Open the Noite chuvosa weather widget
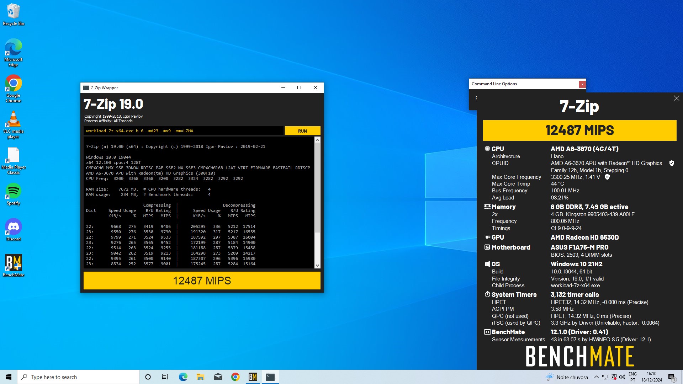The image size is (683, 384). coord(567,377)
